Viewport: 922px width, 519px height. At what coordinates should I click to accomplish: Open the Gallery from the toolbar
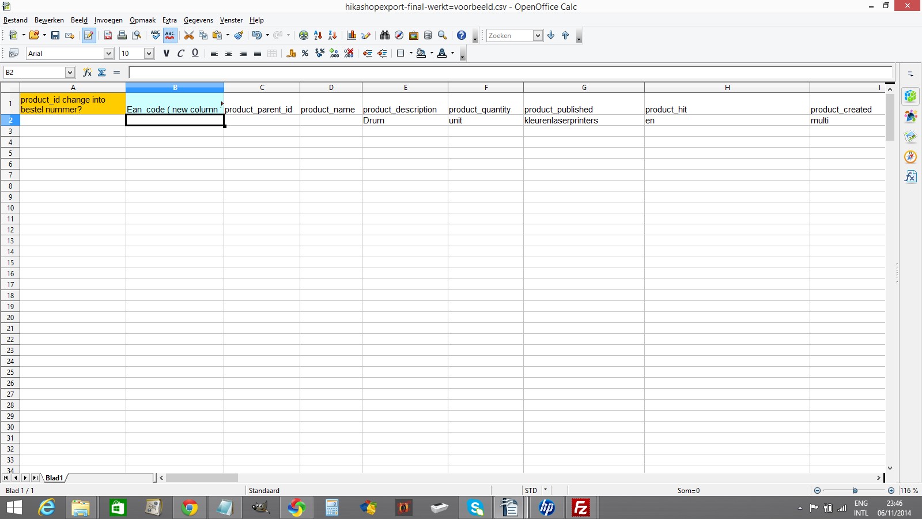[413, 35]
